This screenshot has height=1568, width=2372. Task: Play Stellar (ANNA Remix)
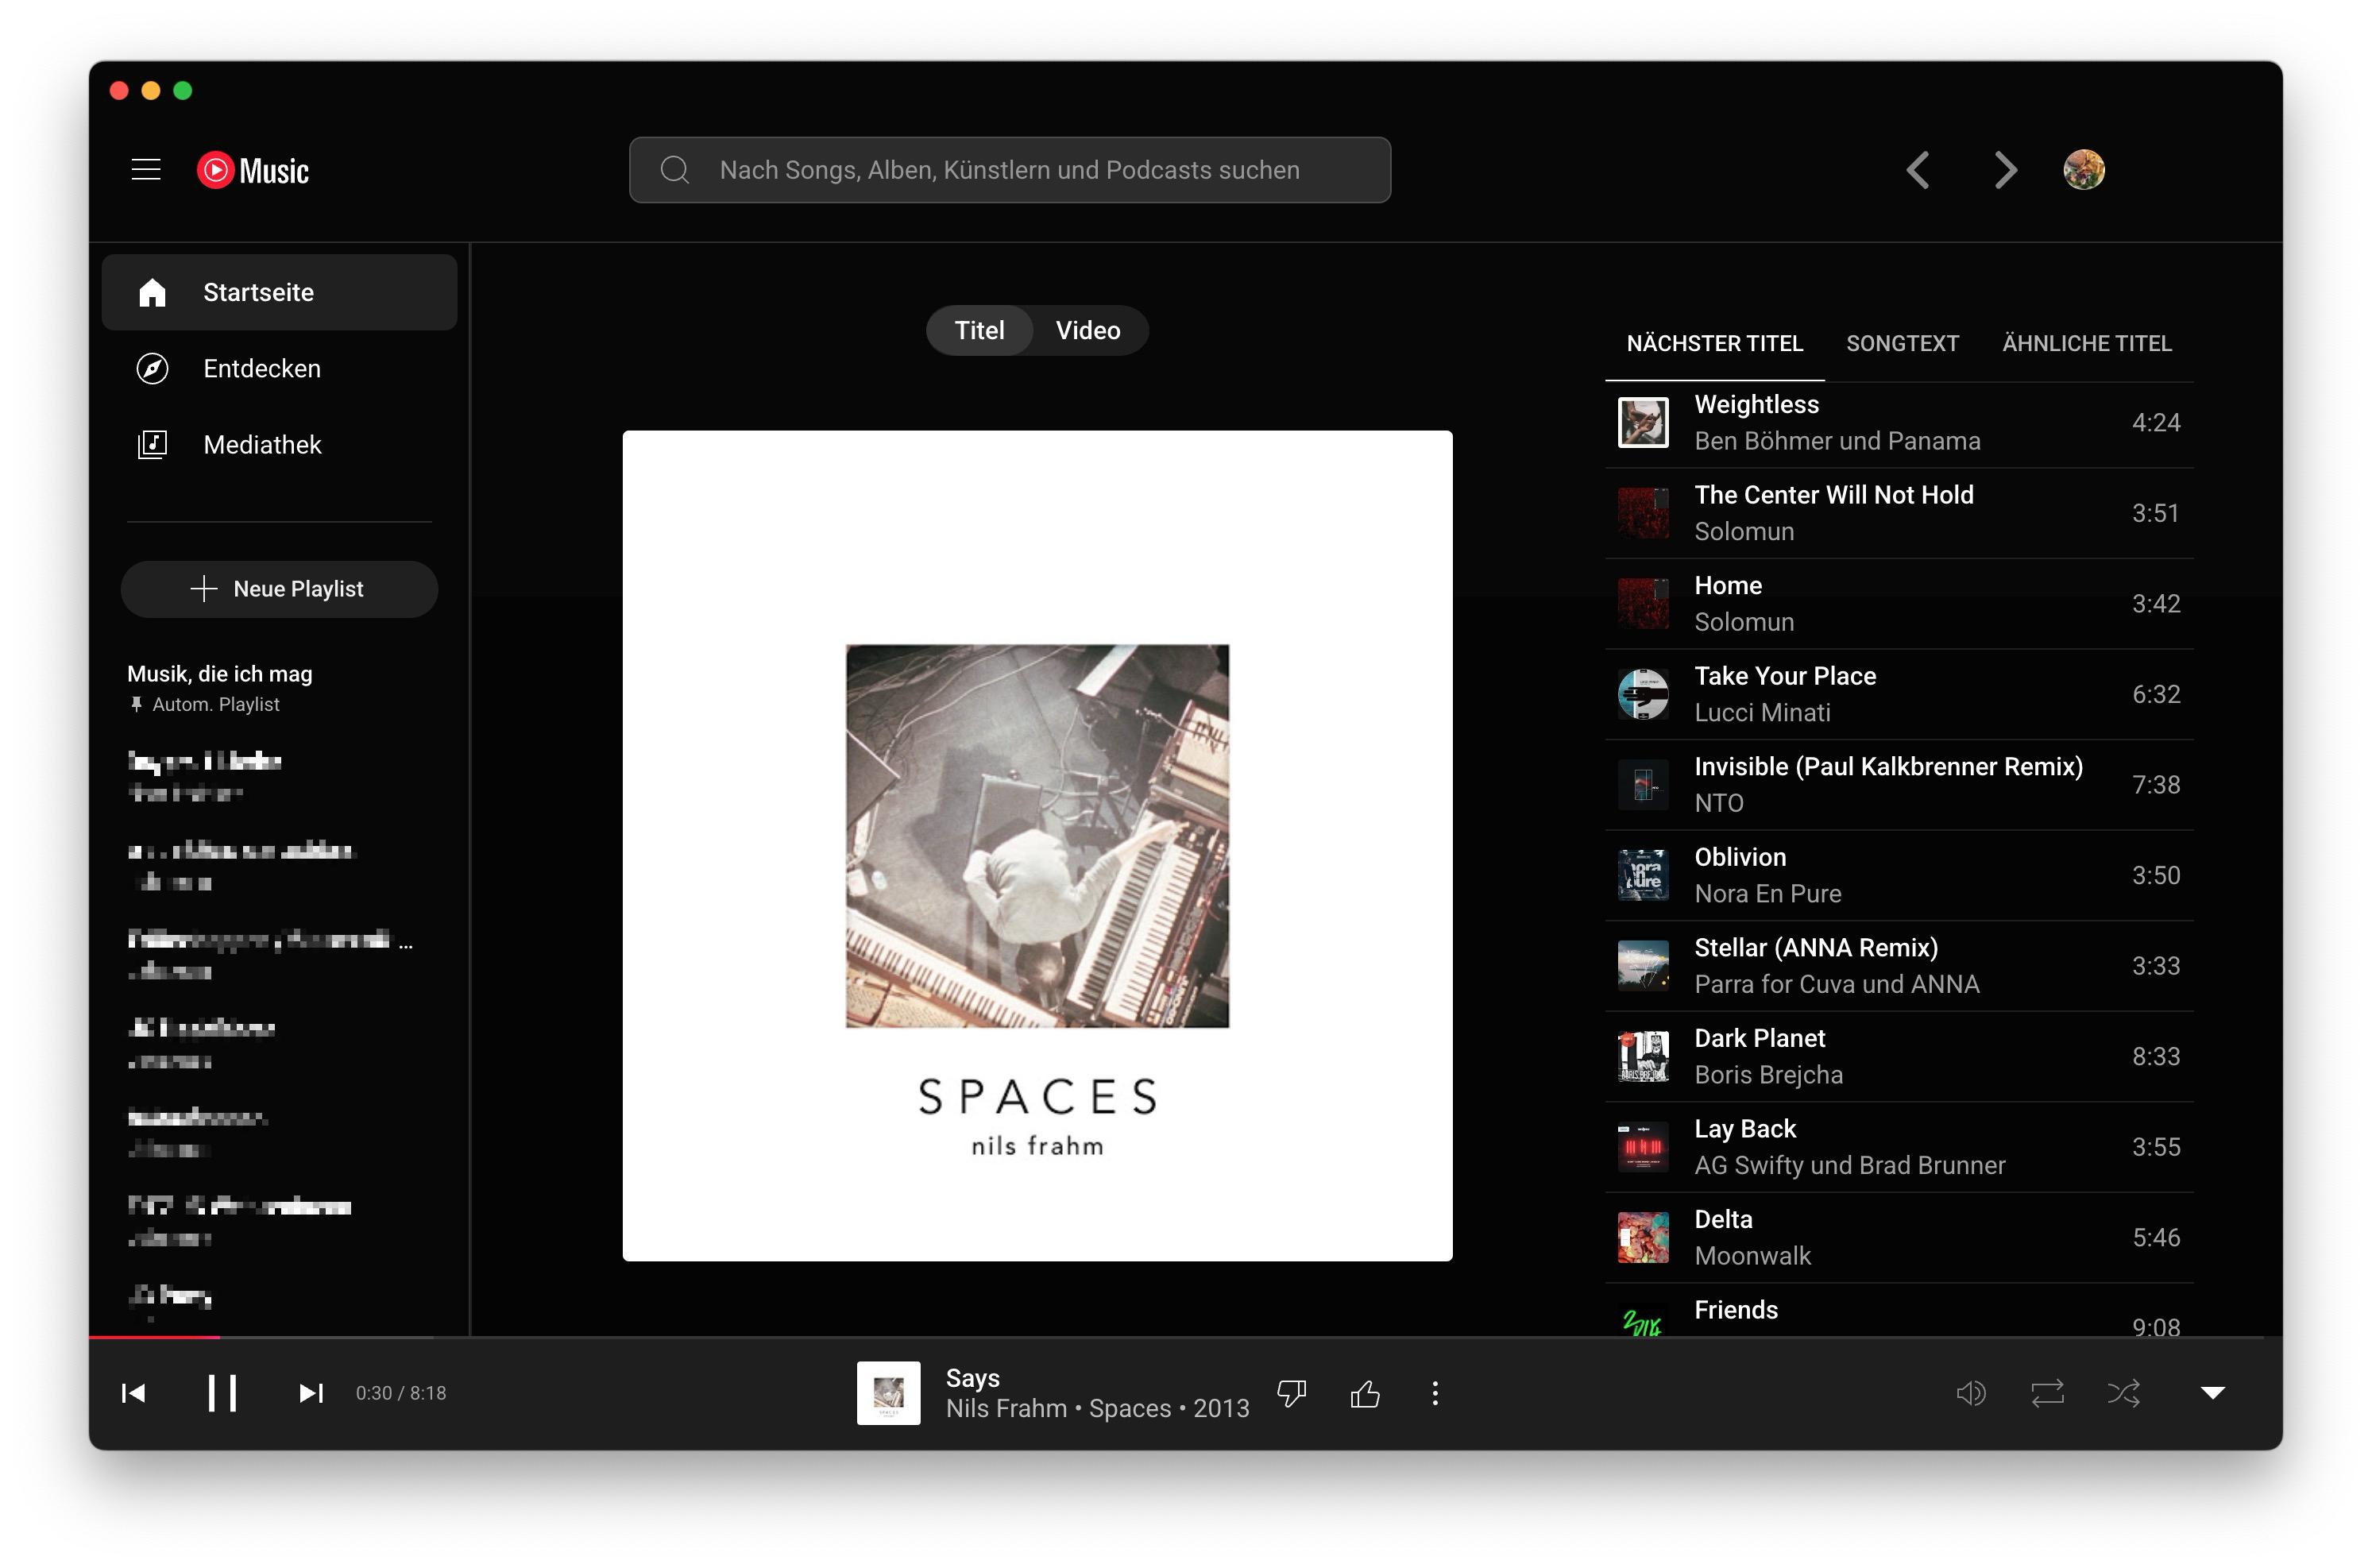pyautogui.click(x=1899, y=966)
